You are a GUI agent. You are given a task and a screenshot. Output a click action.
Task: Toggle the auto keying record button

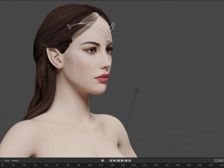pyautogui.click(x=103, y=161)
